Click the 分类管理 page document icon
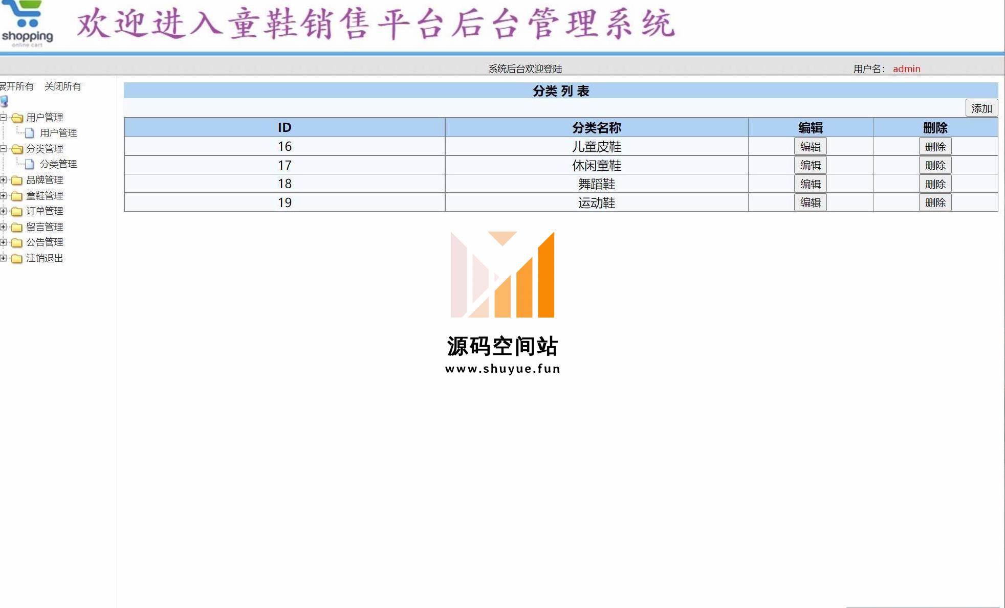Viewport: 1005px width, 608px height. 30,164
